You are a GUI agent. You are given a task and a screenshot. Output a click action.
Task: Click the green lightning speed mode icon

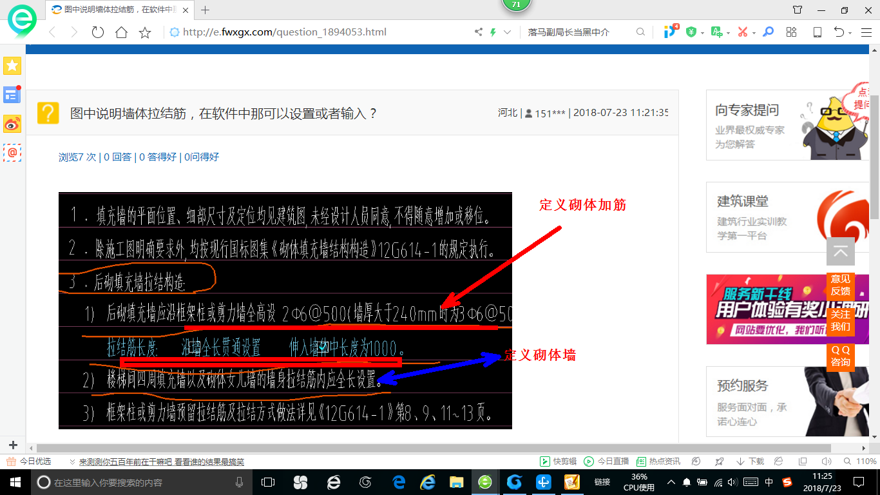(493, 32)
